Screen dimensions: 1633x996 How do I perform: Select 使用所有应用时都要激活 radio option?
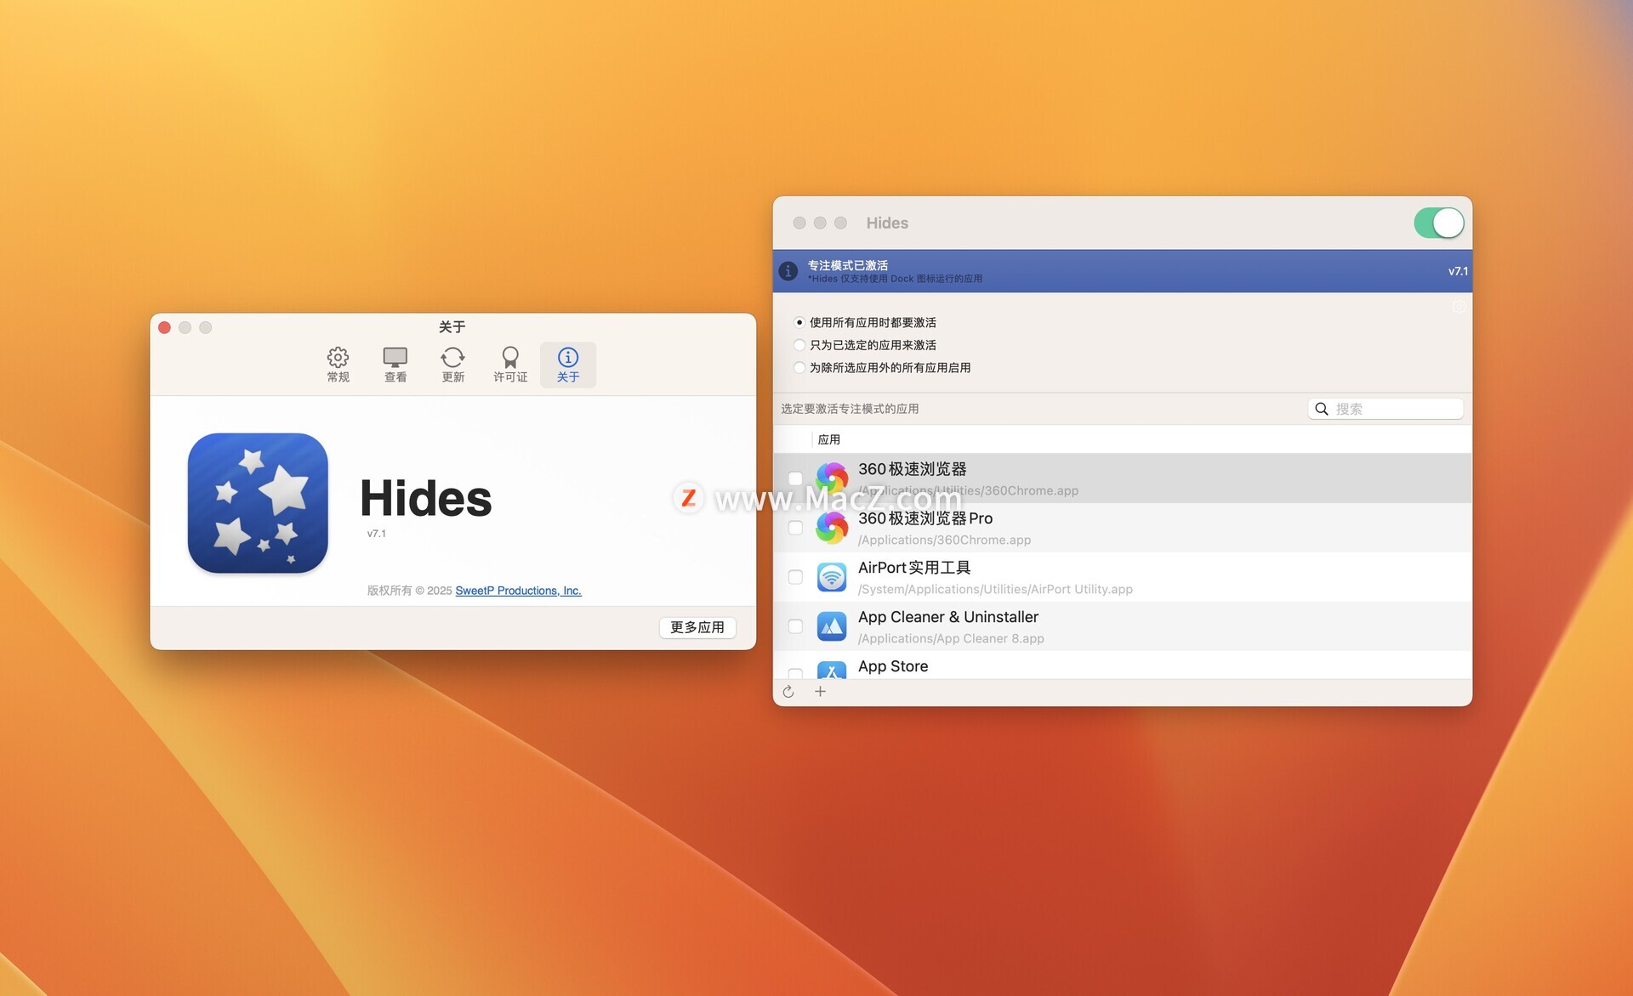(x=799, y=322)
